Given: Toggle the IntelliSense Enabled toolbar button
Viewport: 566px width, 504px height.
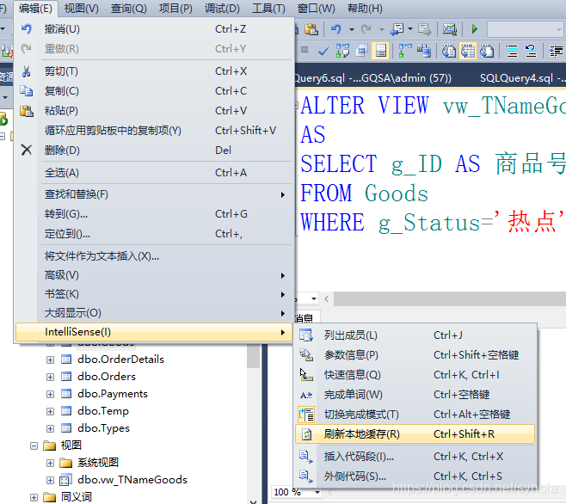Looking at the screenshot, I should pos(381,51).
